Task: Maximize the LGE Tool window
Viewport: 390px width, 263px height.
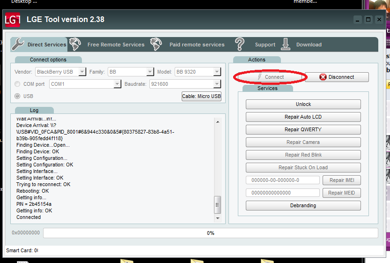Action: point(368,19)
